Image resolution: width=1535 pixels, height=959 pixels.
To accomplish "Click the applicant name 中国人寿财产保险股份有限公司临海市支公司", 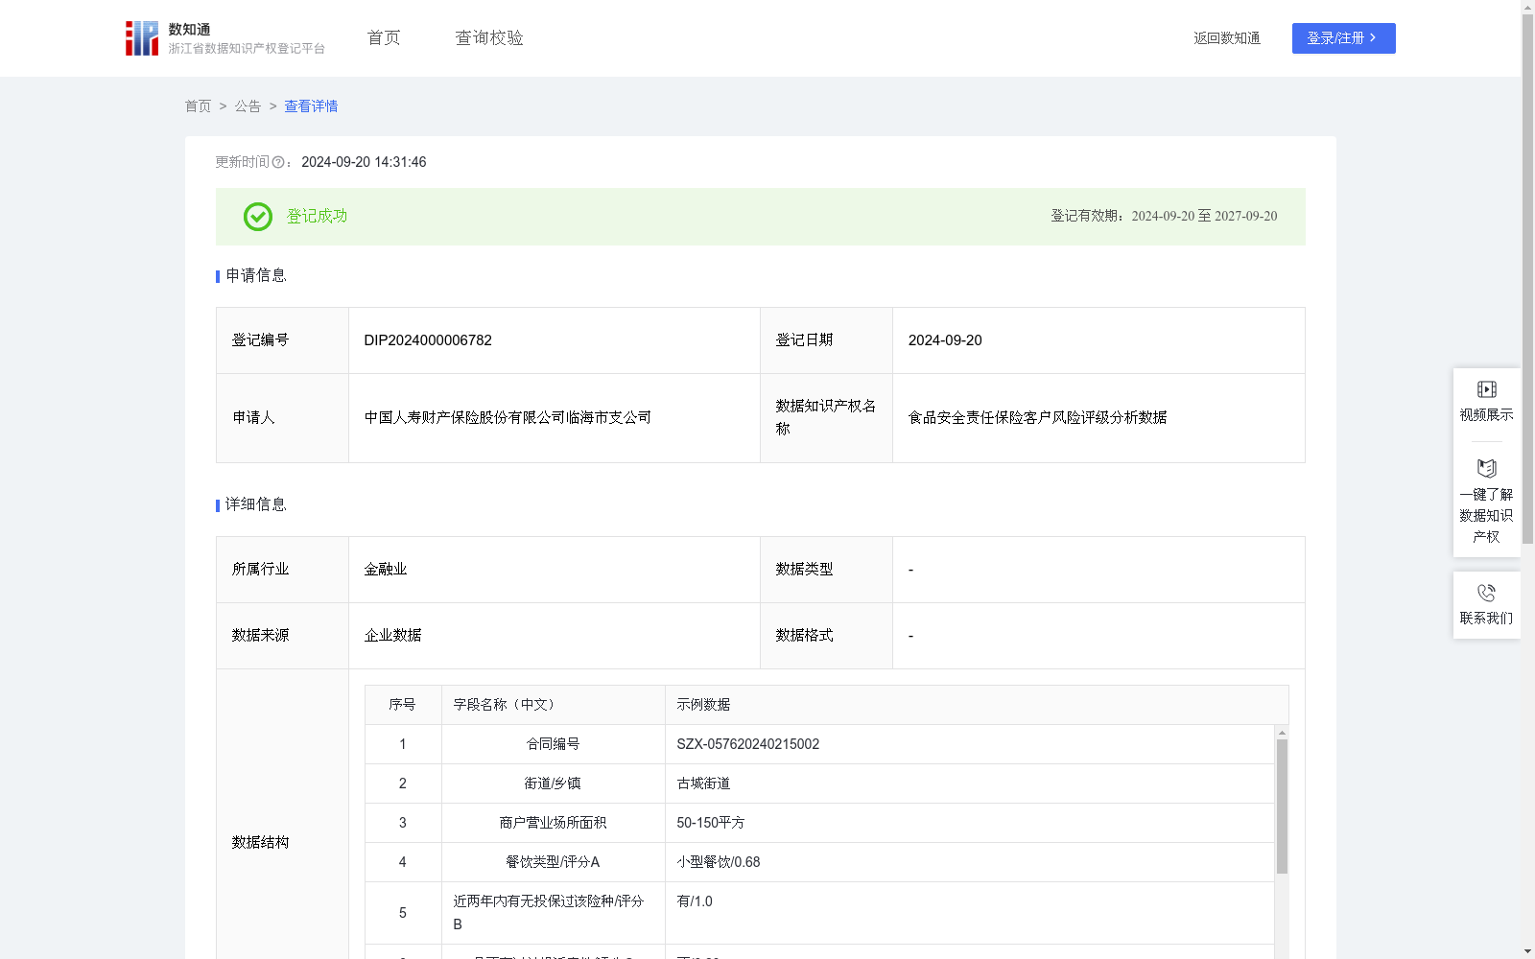I will coord(508,418).
